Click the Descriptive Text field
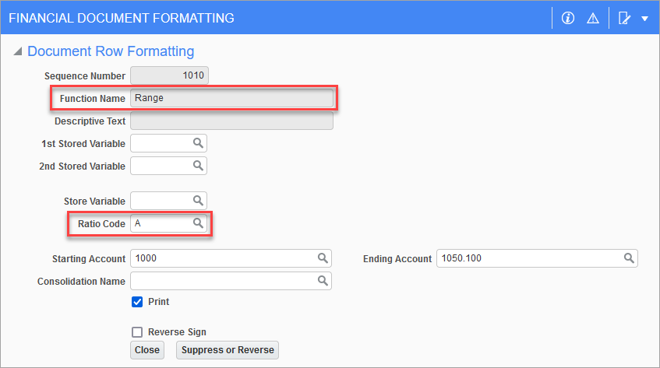The height and width of the screenshot is (368, 660). coord(231,121)
